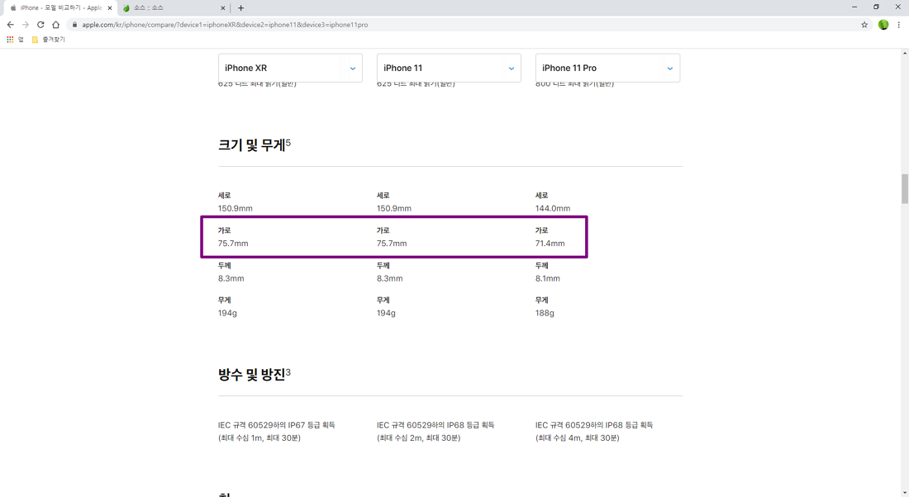
Task: Click the page vertical scrollbar thumb
Action: pos(904,189)
